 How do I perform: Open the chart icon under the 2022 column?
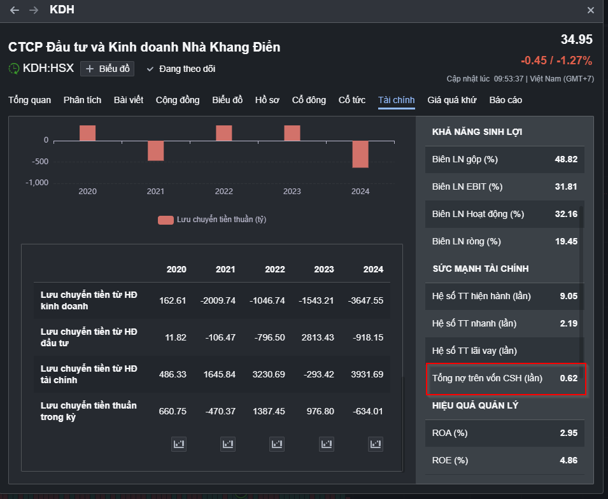tap(276, 444)
